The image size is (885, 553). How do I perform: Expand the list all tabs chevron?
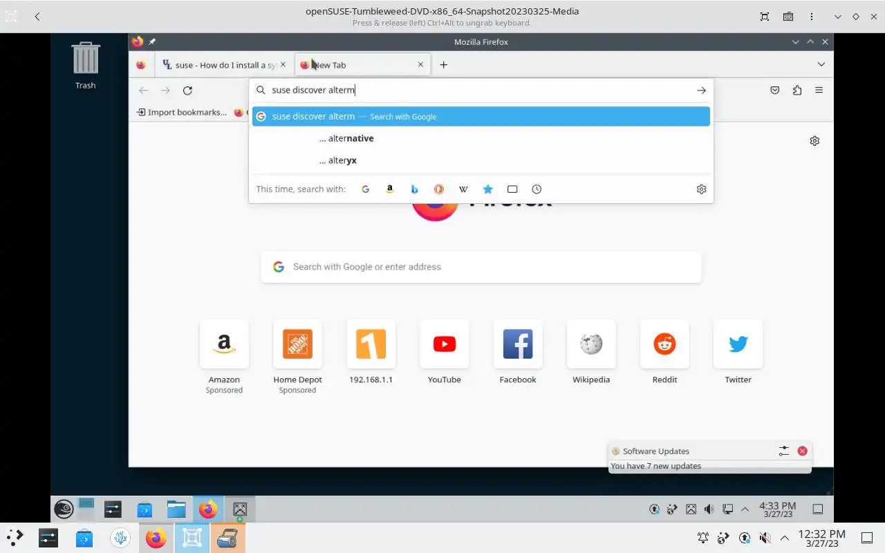pos(821,64)
